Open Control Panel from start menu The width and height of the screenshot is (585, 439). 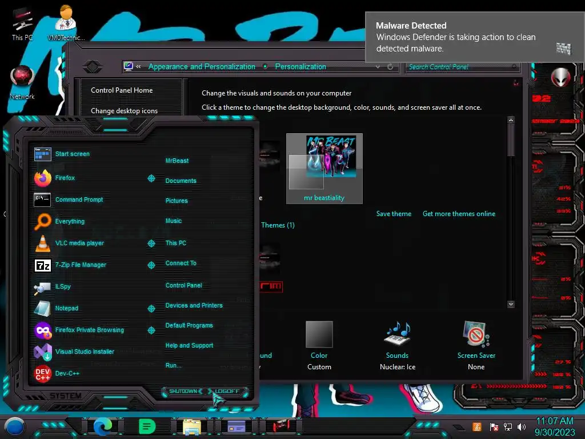(x=183, y=286)
